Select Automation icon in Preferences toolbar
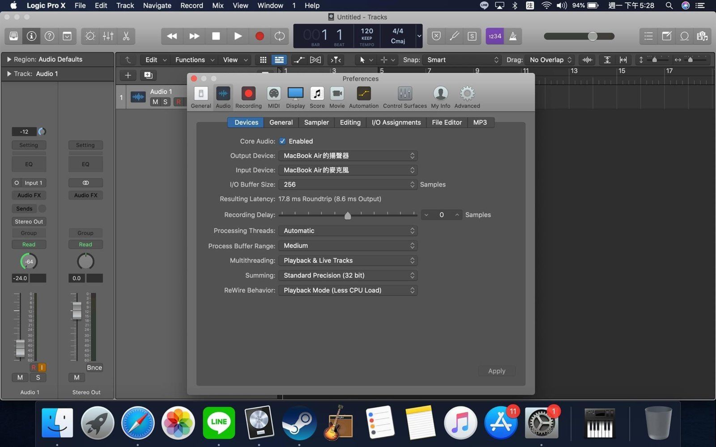716x447 pixels. pyautogui.click(x=364, y=97)
